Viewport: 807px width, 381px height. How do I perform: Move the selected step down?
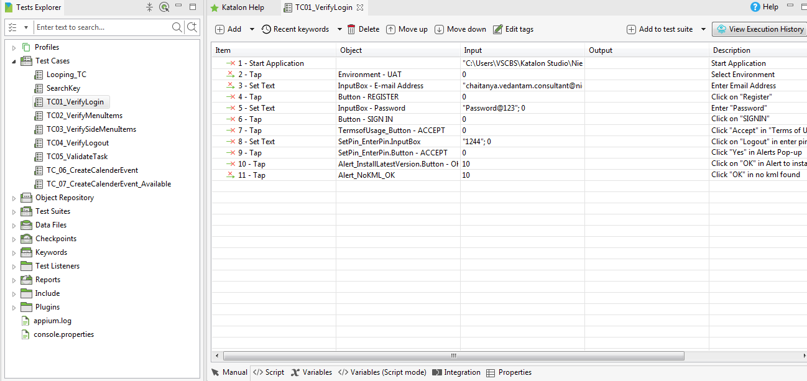point(460,29)
